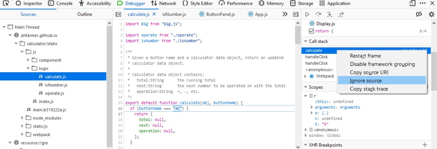This screenshot has height=149, width=437.
Task: Add a new XHR breakpoint
Action: [x=425, y=145]
